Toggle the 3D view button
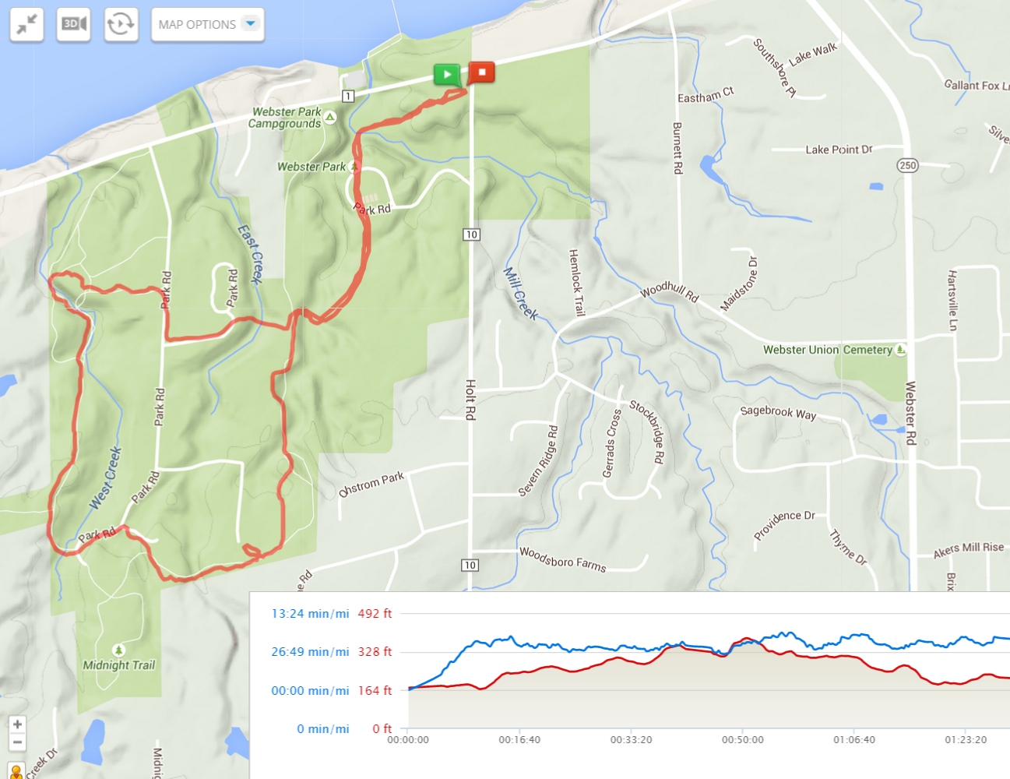This screenshot has width=1010, height=779. pyautogui.click(x=74, y=24)
